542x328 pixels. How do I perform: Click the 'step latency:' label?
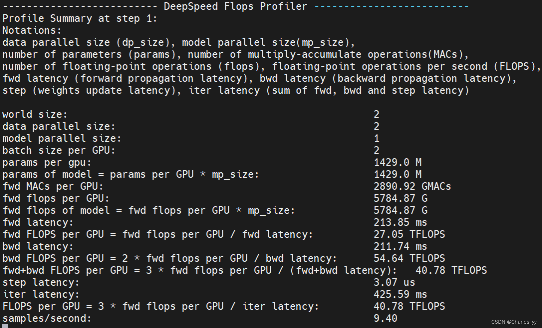41,282
